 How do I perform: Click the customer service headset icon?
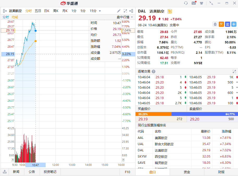(186, 3)
